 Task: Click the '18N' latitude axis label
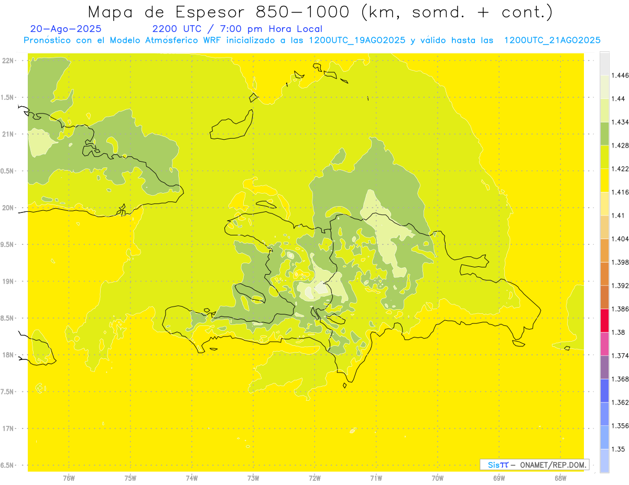(7, 355)
